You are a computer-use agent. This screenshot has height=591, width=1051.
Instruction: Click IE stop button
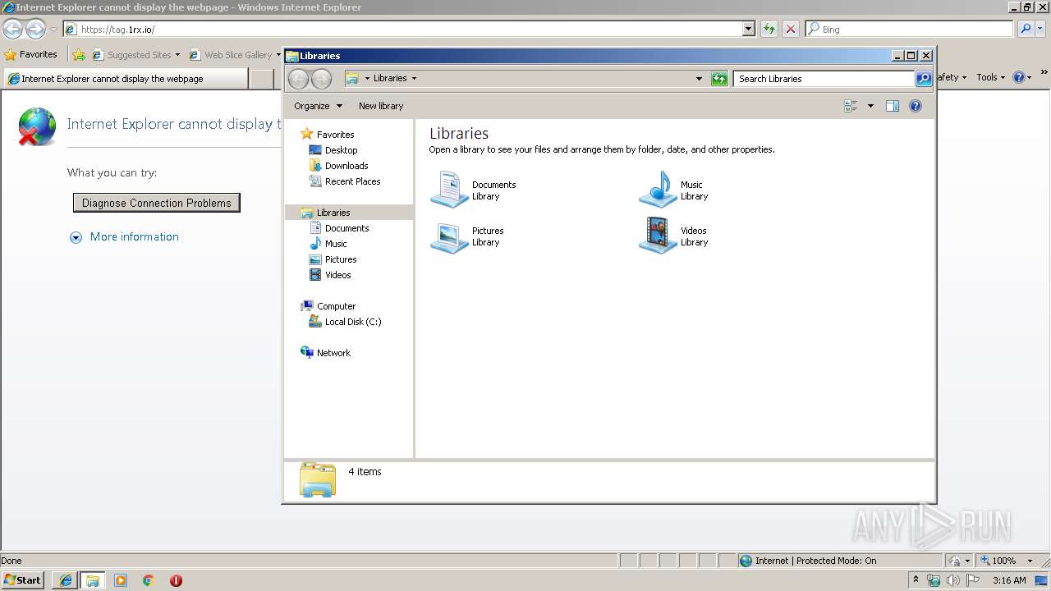coord(791,30)
